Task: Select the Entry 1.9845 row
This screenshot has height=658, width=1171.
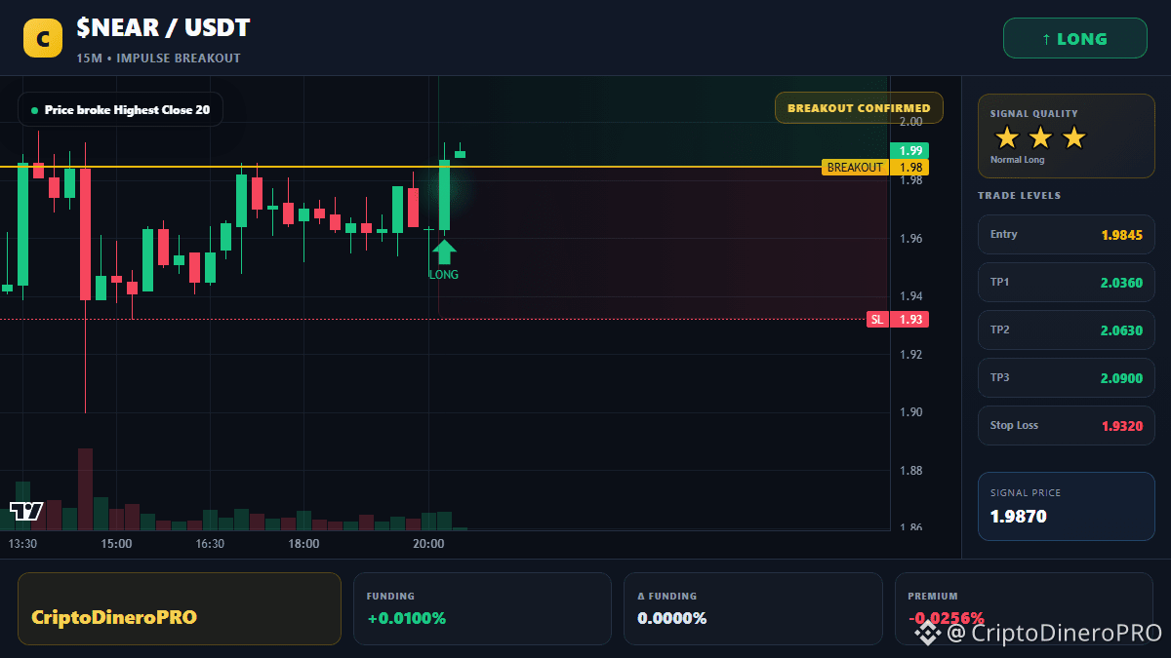Action: 1067,234
